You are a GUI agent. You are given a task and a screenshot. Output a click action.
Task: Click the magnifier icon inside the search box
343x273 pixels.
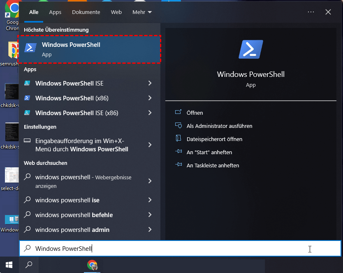coord(27,248)
